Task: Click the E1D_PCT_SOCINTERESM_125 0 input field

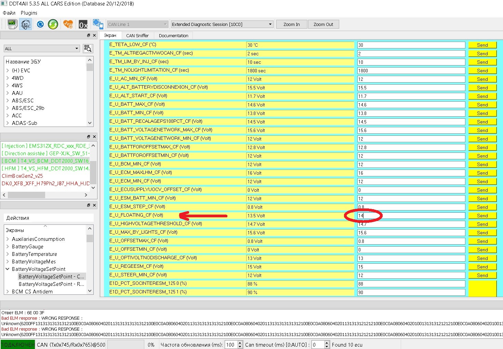Action: pos(411,284)
